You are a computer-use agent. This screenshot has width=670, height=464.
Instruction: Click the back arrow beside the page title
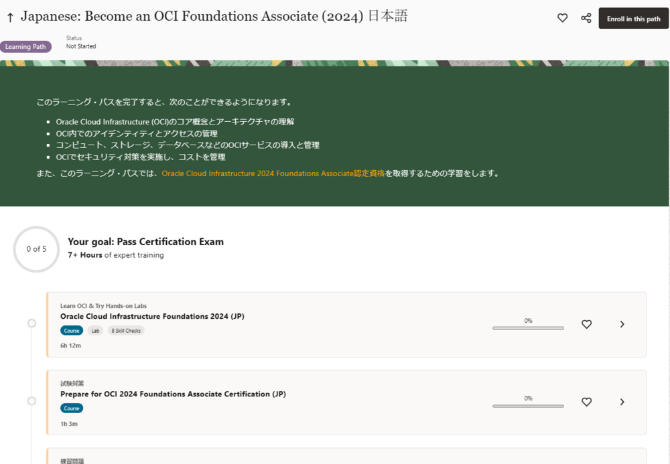(x=10, y=18)
